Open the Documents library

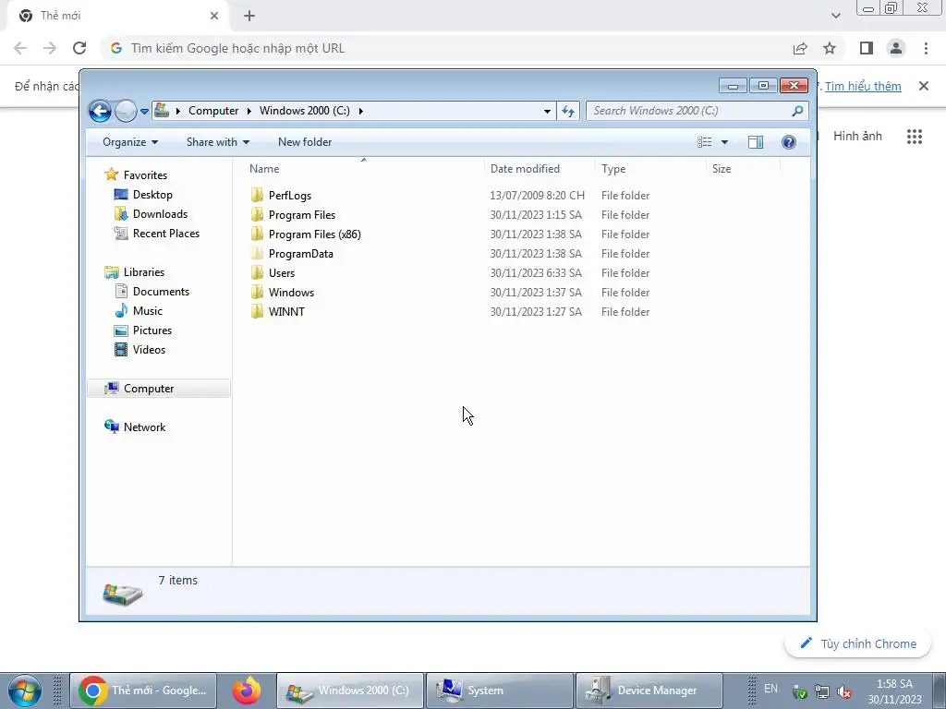point(161,291)
